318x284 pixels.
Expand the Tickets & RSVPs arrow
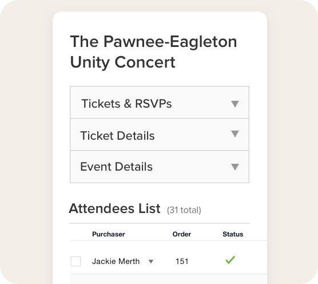click(x=235, y=104)
